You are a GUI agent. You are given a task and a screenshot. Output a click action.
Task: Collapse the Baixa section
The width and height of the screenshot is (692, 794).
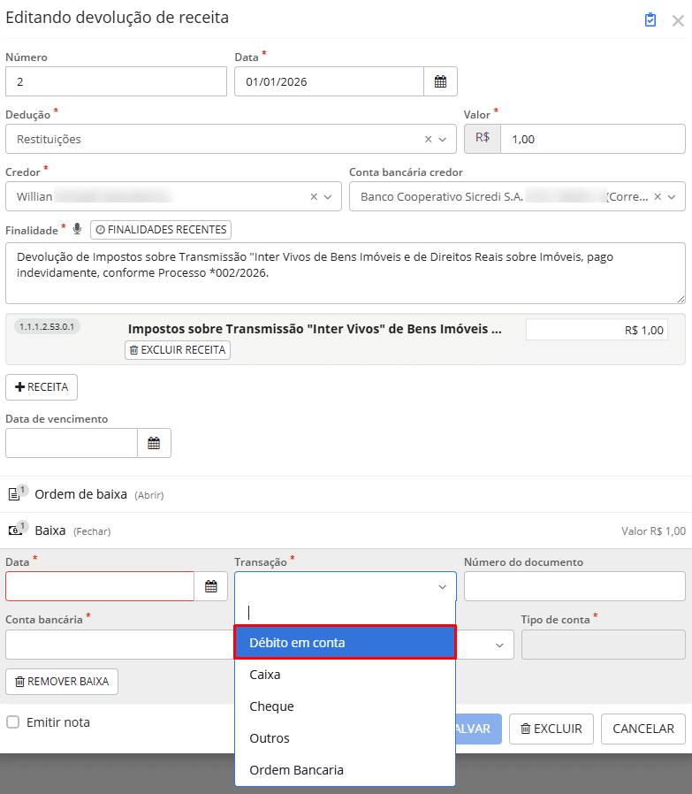[92, 531]
